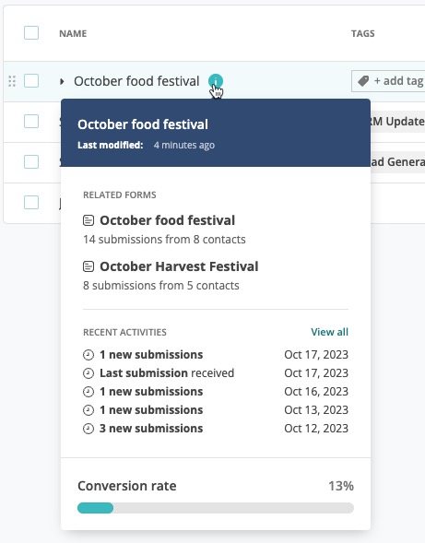
Task: Open October Harvest Festival related form
Action: click(x=179, y=266)
